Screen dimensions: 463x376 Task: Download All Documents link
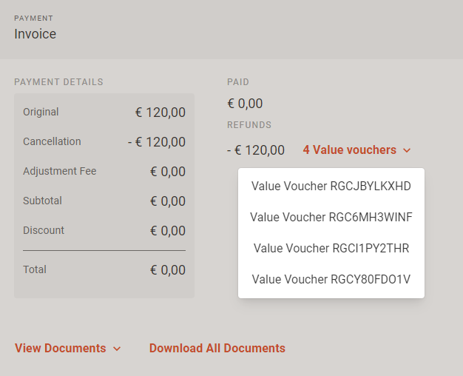(217, 348)
